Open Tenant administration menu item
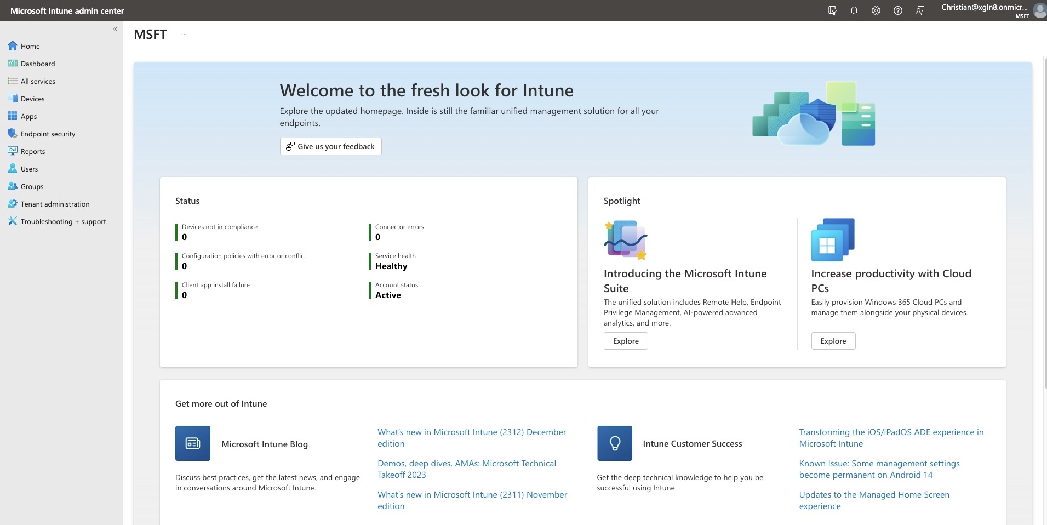 pos(55,204)
